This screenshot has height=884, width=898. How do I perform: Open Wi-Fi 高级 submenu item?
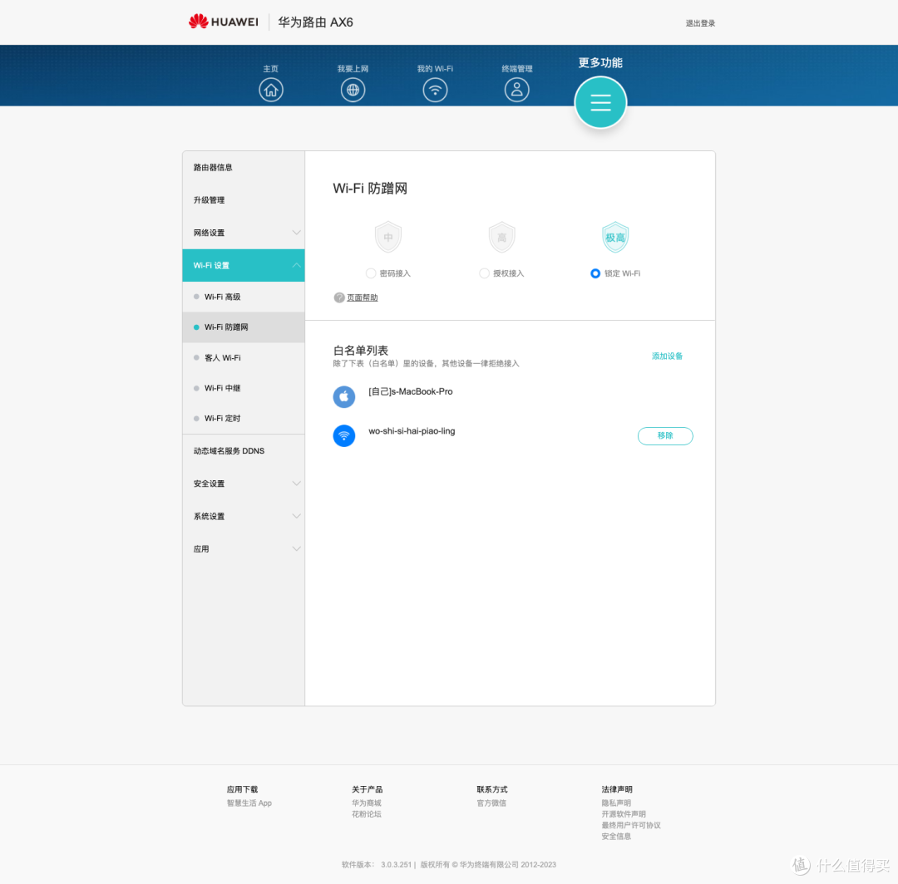tap(244, 297)
